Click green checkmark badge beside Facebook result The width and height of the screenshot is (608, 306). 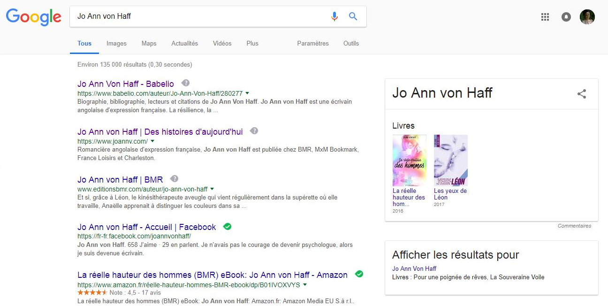click(228, 226)
